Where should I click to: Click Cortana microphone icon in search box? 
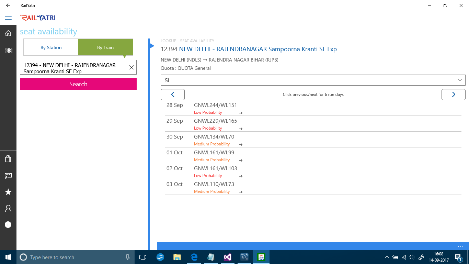click(x=127, y=257)
